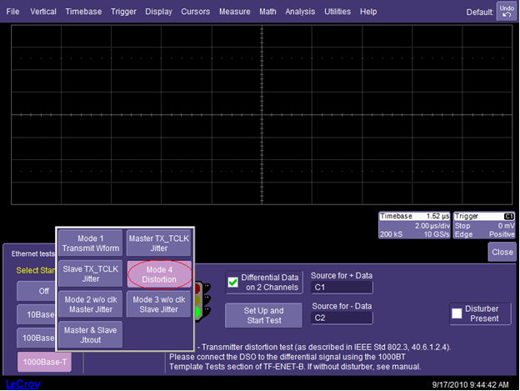Choose Mode 4 Distortion test
This screenshot has height=391, width=520.
click(159, 274)
